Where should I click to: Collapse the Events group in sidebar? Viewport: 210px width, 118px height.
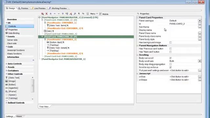[7, 36]
